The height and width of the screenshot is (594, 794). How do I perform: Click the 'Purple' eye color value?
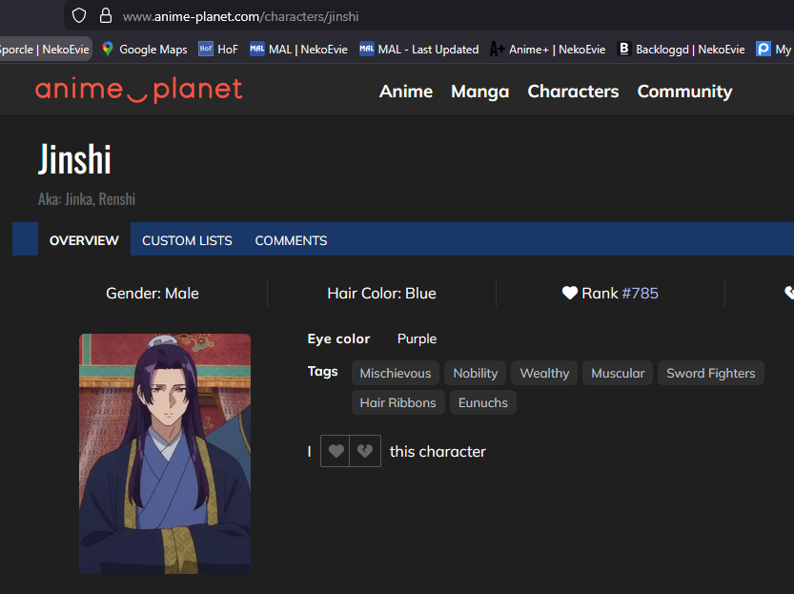pyautogui.click(x=417, y=338)
